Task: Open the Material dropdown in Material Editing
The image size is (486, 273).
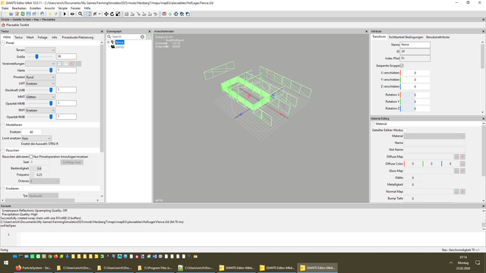Action: click(x=434, y=136)
